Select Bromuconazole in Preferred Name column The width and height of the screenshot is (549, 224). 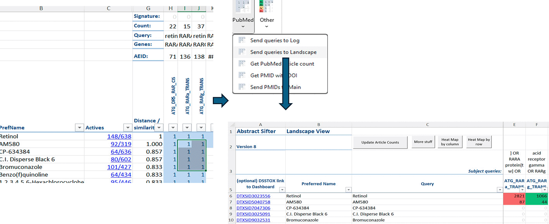coord(318,220)
